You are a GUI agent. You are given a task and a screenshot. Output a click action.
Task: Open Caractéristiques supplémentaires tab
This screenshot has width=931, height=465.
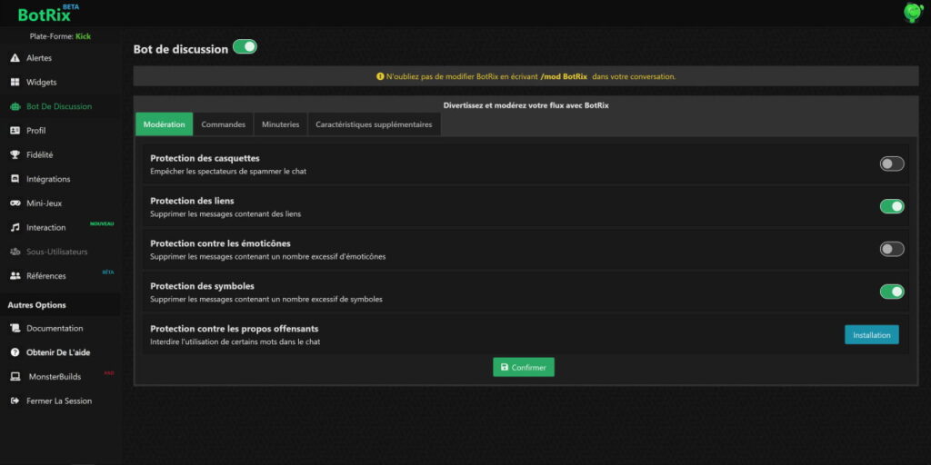click(374, 124)
